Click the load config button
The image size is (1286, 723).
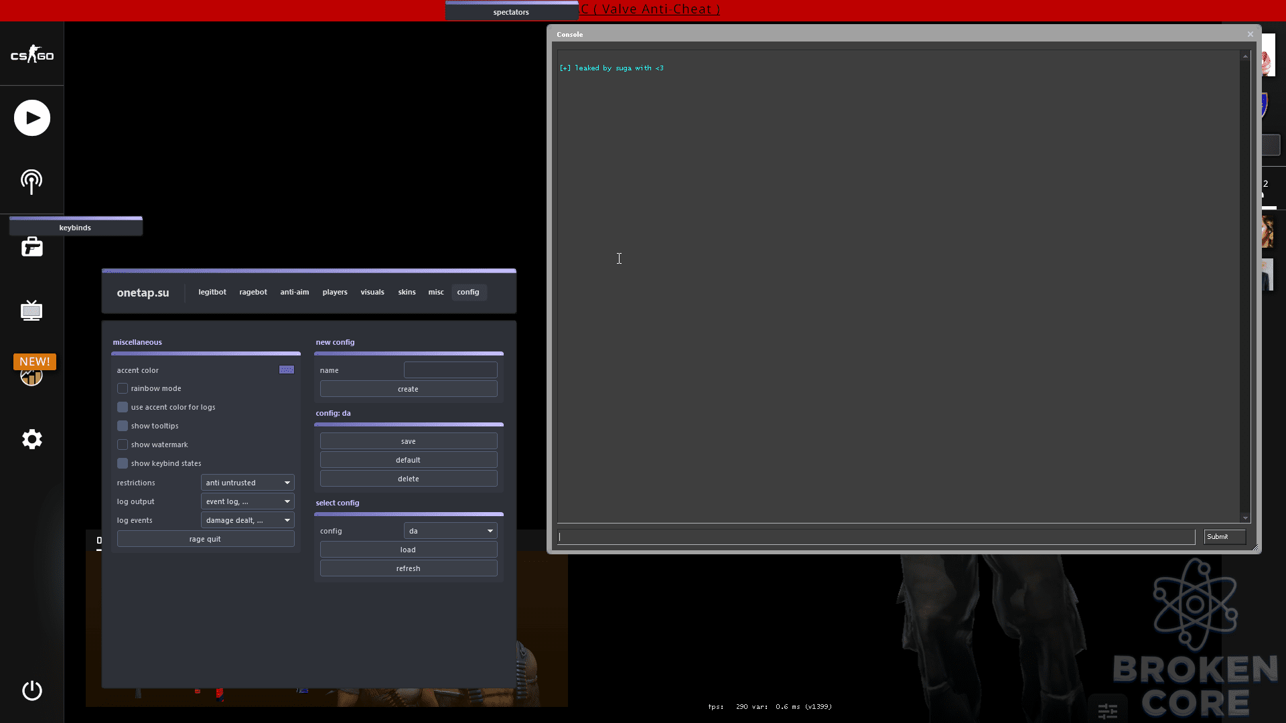(x=409, y=550)
